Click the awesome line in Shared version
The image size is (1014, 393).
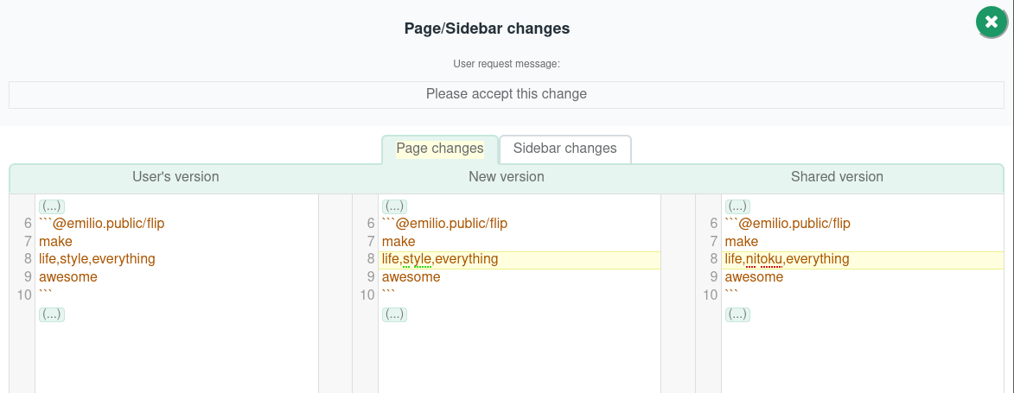(x=754, y=277)
